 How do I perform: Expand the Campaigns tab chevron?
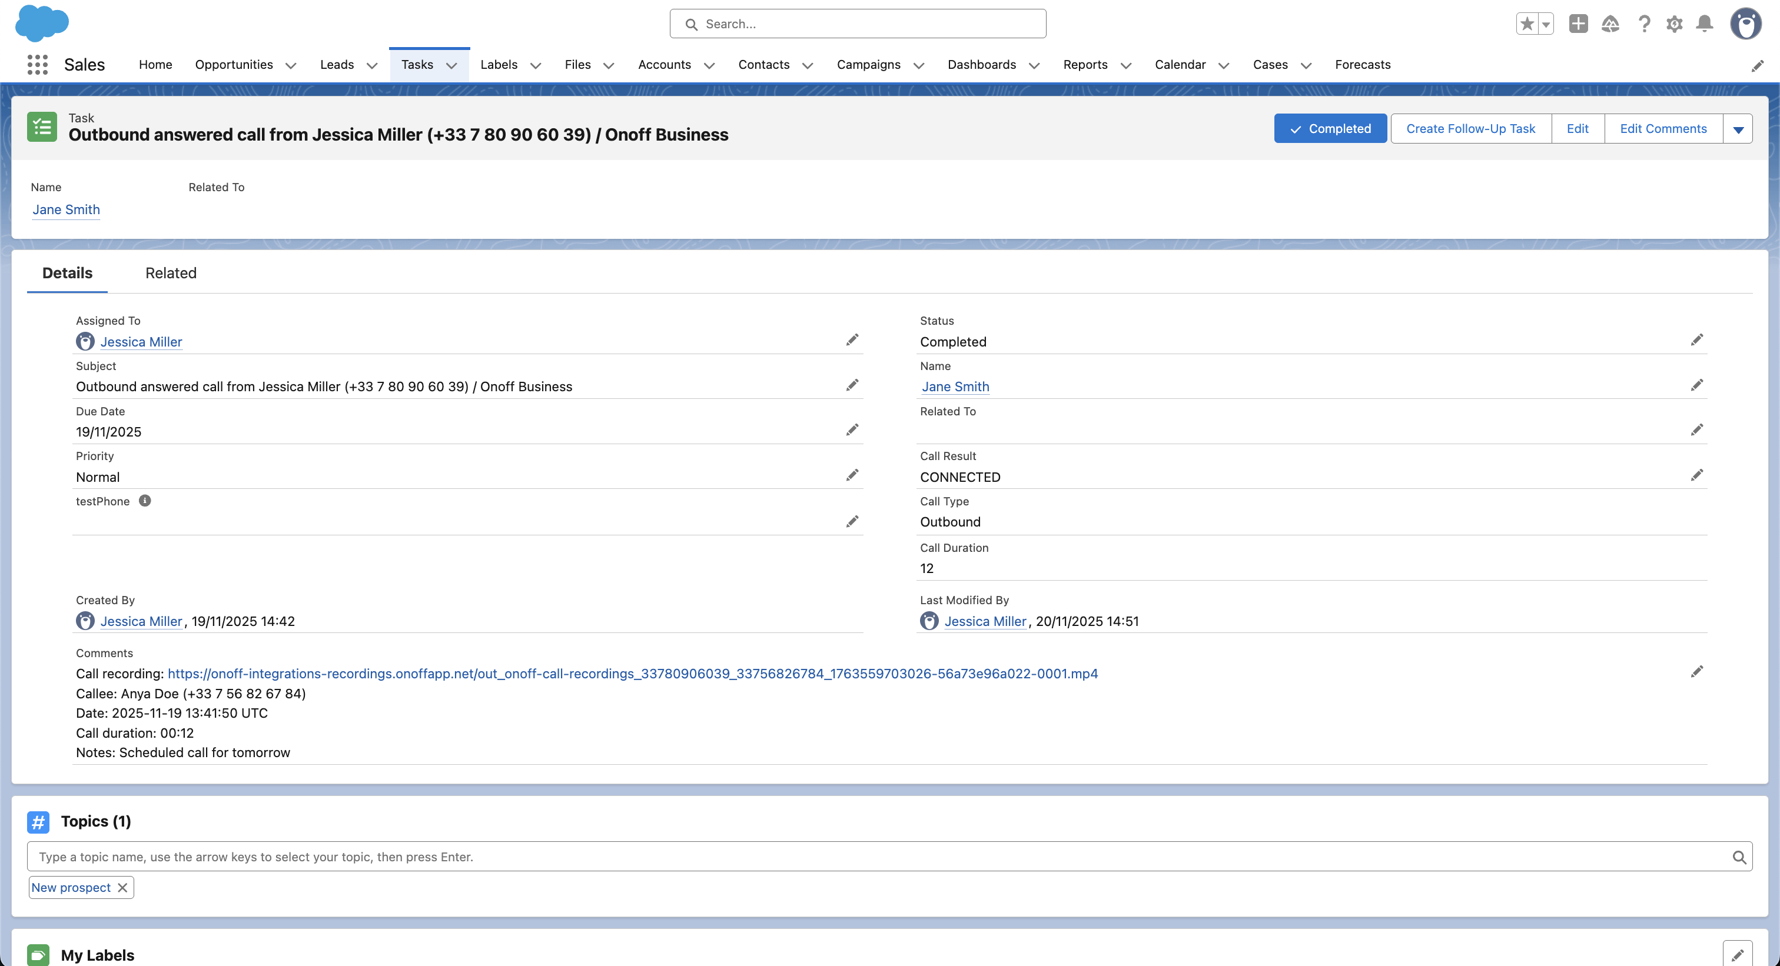click(919, 66)
